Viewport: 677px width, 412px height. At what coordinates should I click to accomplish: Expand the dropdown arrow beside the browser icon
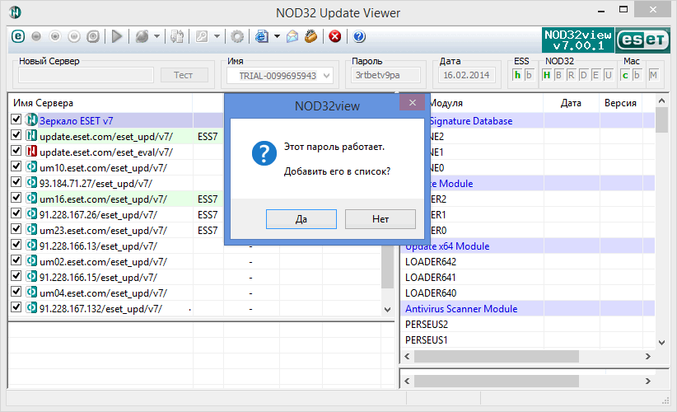pyautogui.click(x=278, y=36)
